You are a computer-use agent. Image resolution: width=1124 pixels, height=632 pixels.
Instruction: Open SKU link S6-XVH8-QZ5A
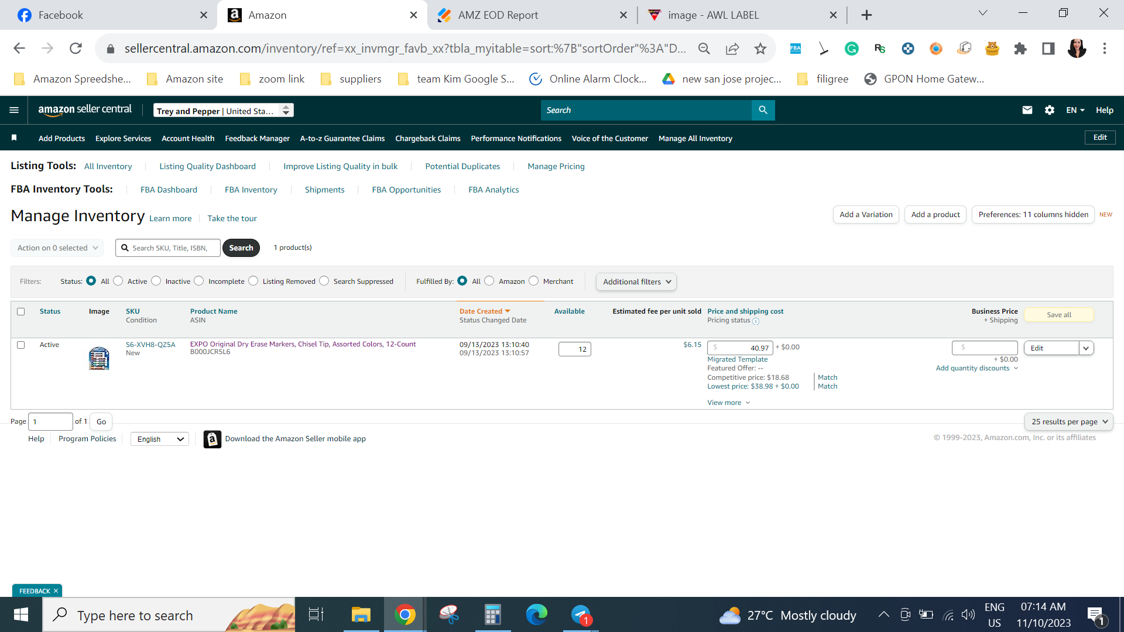[150, 345]
